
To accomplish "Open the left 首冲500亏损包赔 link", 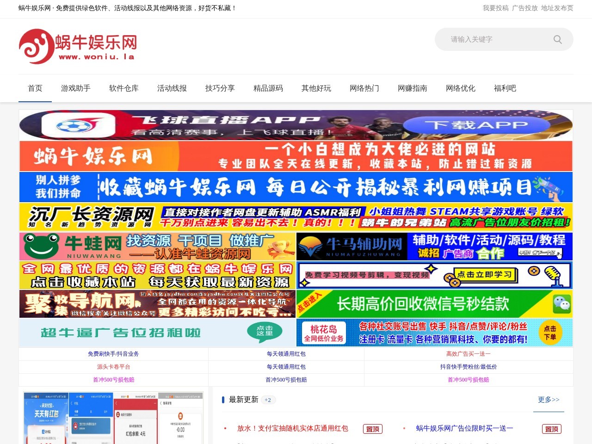I will tap(113, 380).
